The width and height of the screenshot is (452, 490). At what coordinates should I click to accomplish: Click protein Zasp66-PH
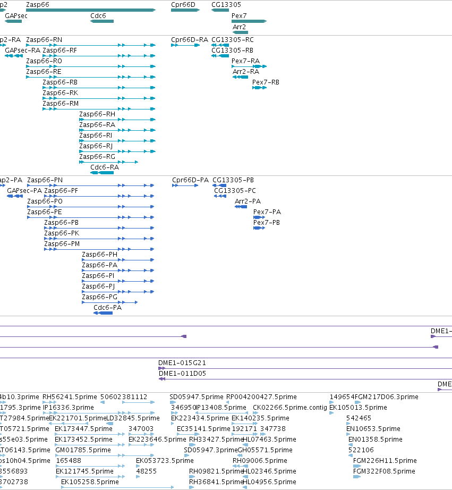[100, 255]
